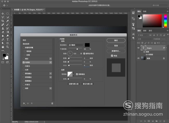Add another 颜色叠加 with plus button
The width and height of the screenshot is (169, 123).
[x=50, y=74]
